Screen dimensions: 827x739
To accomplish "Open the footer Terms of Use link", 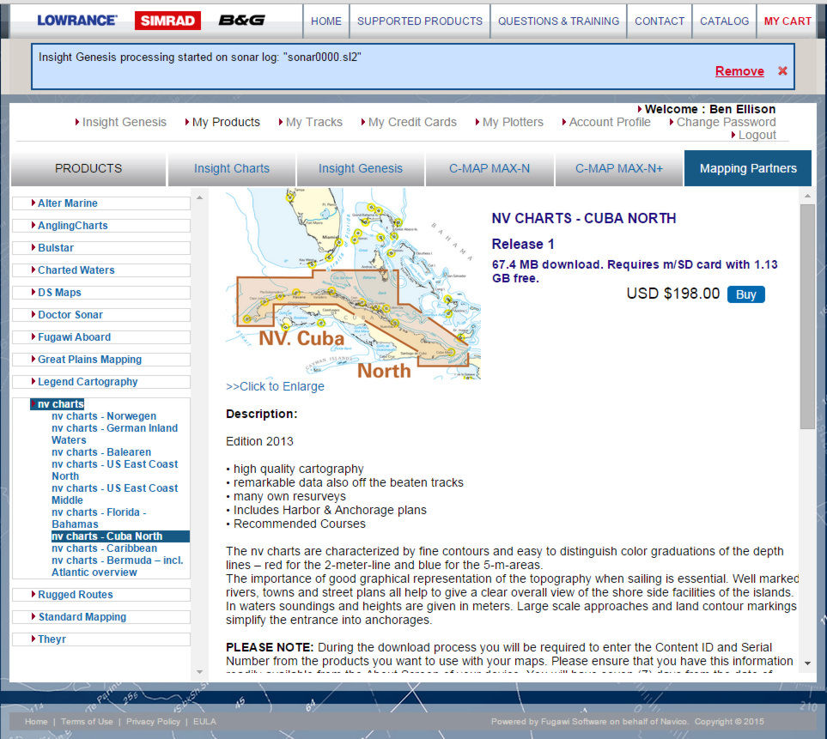I will (87, 722).
